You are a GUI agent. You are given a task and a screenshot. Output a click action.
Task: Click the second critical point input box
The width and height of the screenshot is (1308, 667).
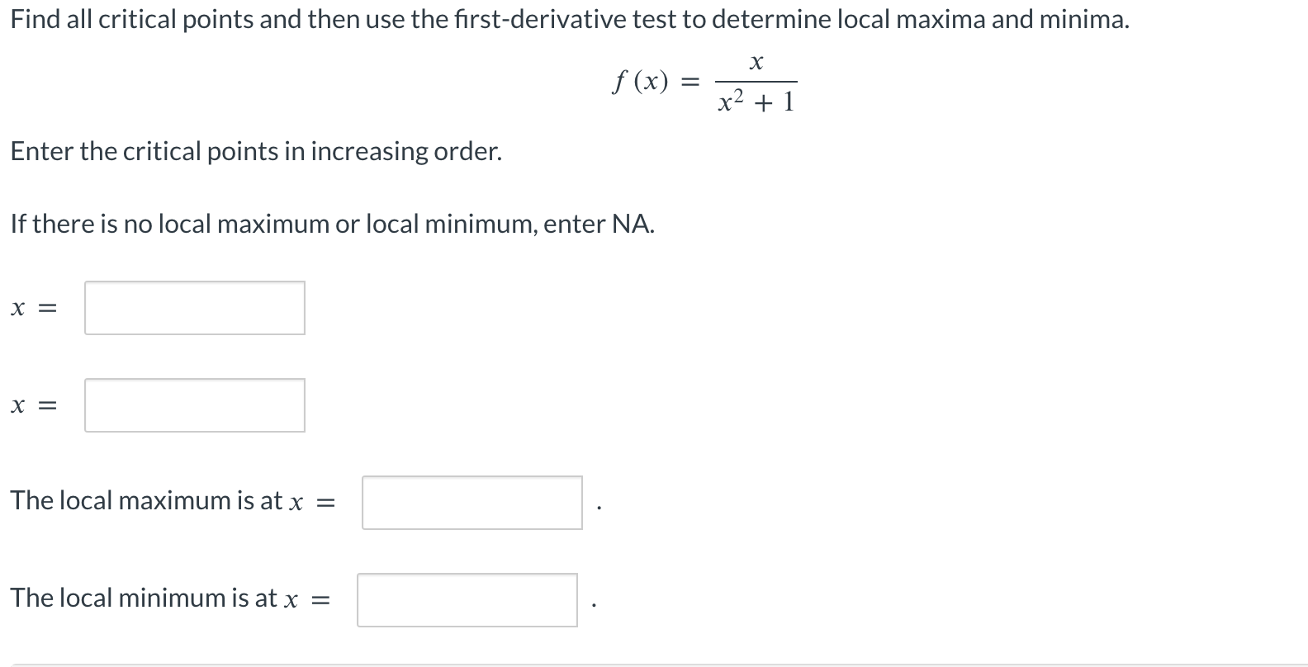(x=194, y=404)
